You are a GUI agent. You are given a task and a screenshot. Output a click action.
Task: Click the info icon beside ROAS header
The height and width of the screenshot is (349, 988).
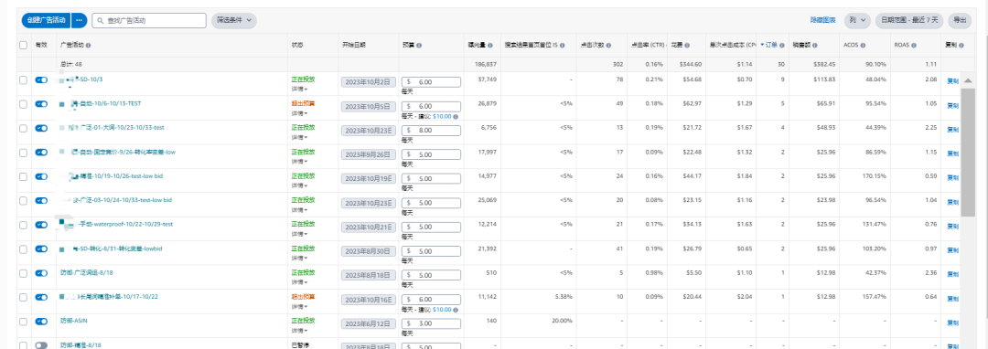click(x=914, y=46)
